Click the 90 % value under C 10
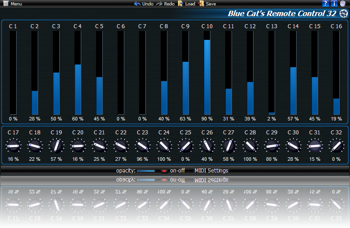This screenshot has height=228, width=350. click(207, 119)
